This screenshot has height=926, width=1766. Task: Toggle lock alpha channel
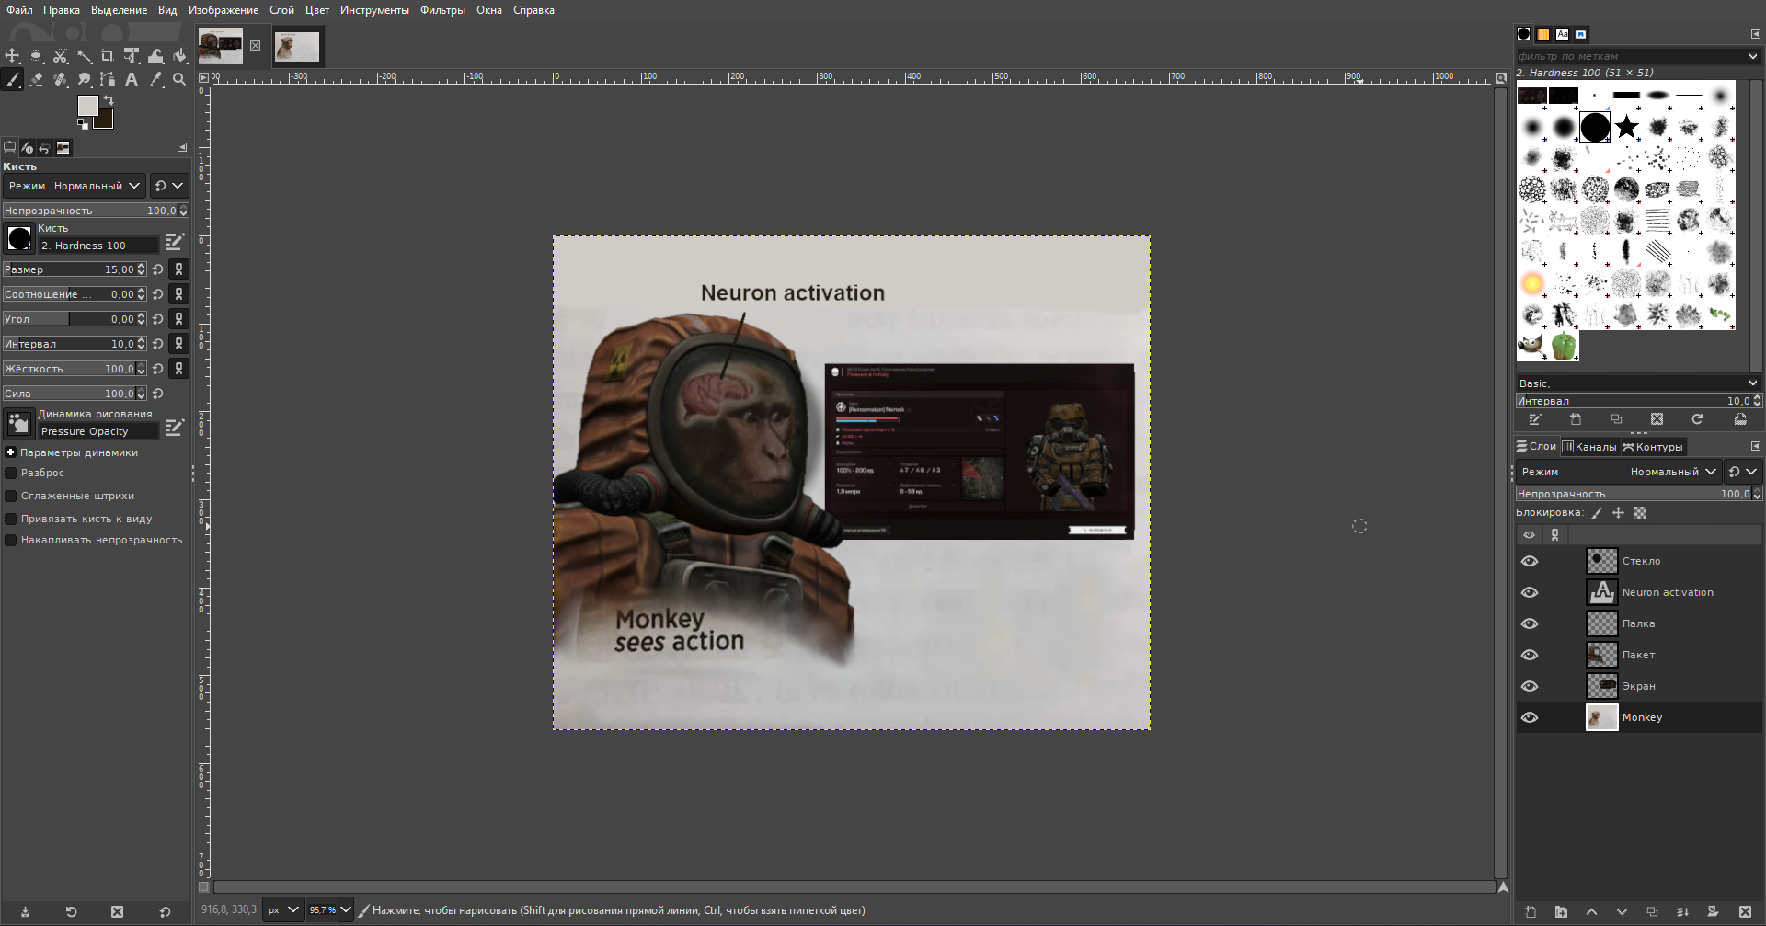click(x=1640, y=513)
